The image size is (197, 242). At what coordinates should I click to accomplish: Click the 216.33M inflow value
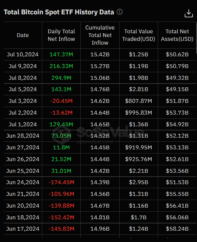click(x=61, y=66)
